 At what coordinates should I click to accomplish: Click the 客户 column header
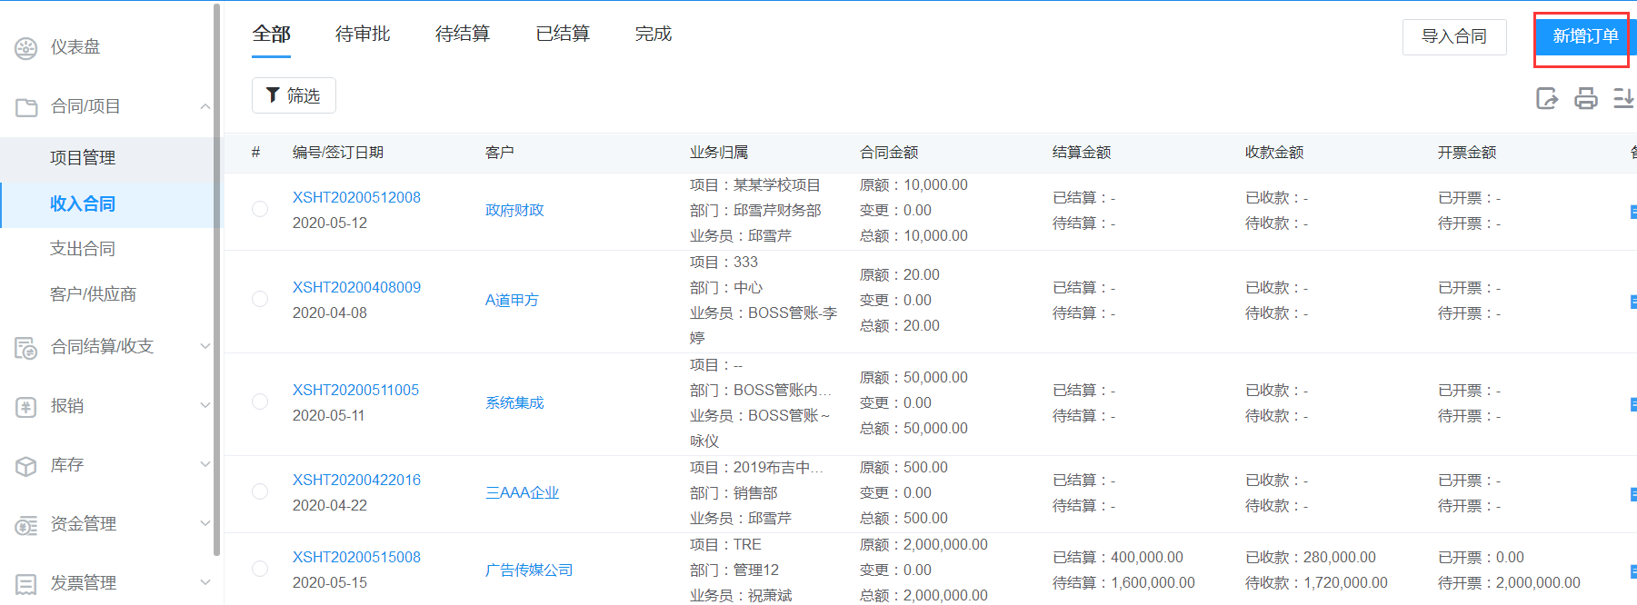point(499,153)
